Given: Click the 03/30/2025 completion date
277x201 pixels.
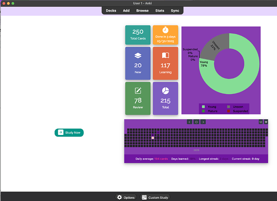Looking at the screenshot, I should pyautogui.click(x=165, y=41).
